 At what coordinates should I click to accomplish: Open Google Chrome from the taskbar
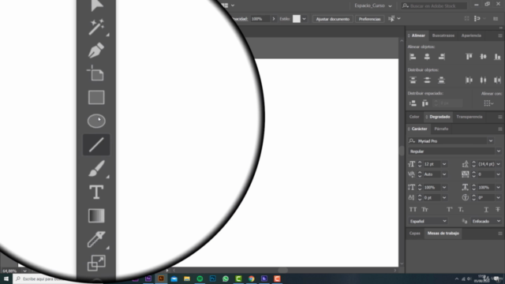(x=251, y=278)
